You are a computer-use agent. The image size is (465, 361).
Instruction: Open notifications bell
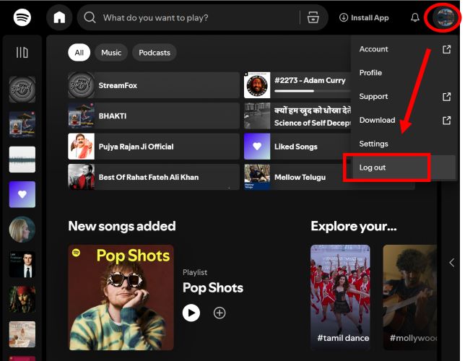415,17
